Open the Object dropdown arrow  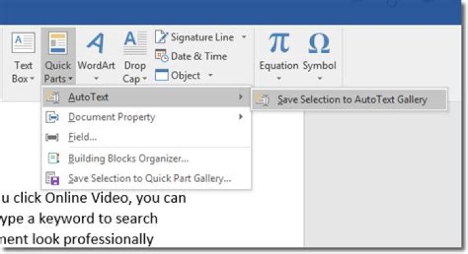click(211, 75)
